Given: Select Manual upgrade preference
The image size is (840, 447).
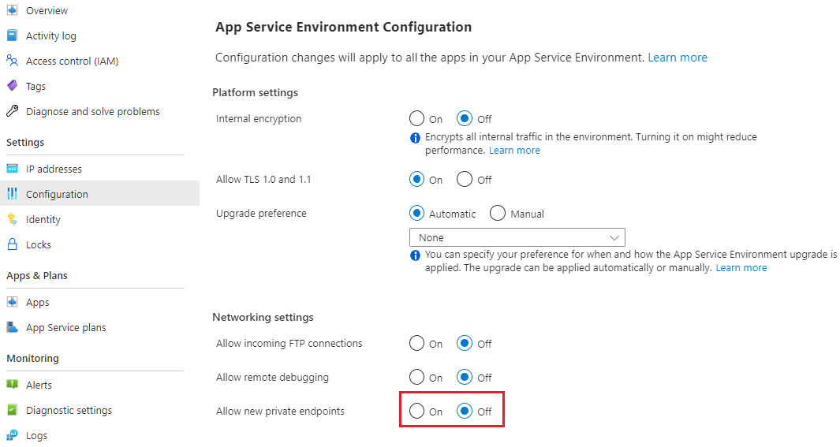Looking at the screenshot, I should coord(498,214).
